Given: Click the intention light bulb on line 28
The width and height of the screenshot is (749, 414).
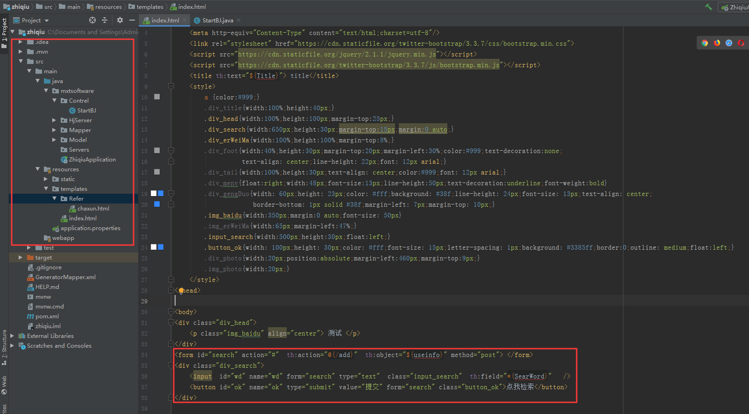Looking at the screenshot, I should (x=181, y=290).
